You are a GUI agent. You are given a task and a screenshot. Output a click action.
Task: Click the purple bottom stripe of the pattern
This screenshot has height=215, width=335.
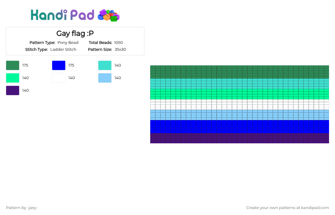click(240, 138)
